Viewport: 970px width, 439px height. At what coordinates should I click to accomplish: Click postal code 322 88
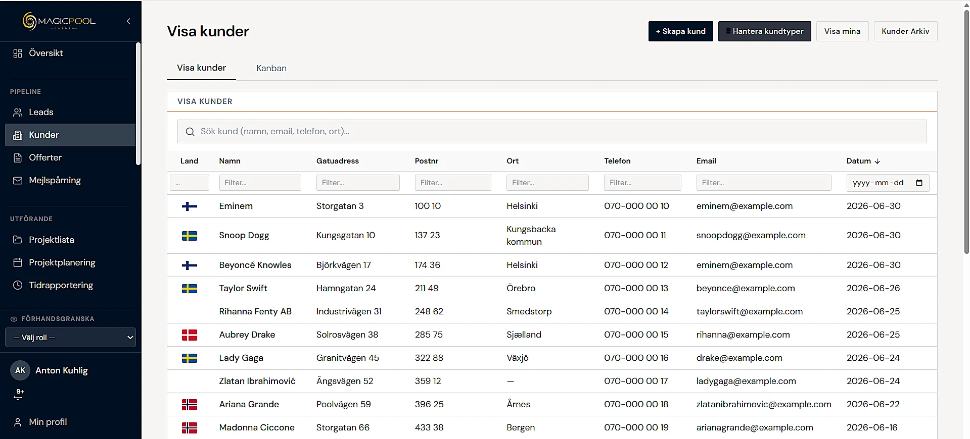[x=429, y=358]
